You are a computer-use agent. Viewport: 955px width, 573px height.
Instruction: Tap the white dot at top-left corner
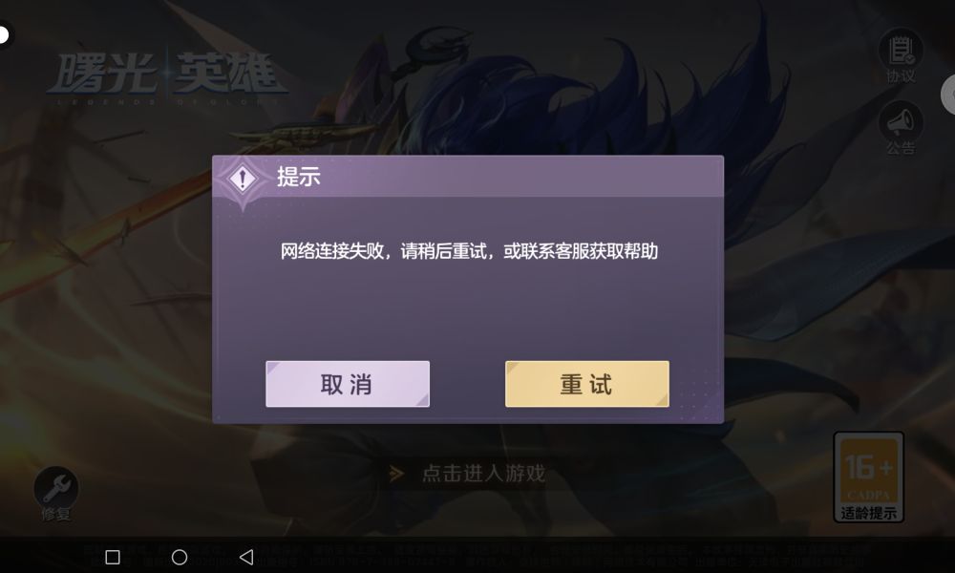pyautogui.click(x=4, y=34)
